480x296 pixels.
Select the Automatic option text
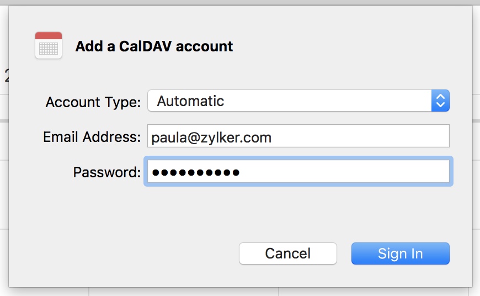click(x=190, y=102)
